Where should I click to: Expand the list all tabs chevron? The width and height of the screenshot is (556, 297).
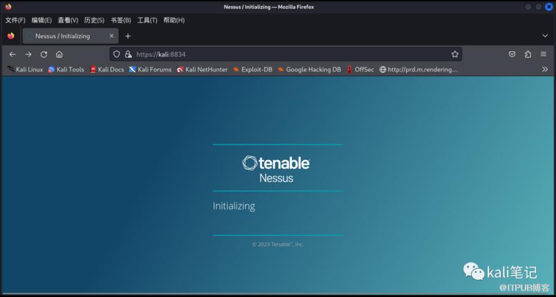(x=545, y=36)
